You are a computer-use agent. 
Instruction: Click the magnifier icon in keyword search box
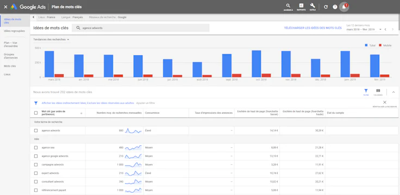pyautogui.click(x=78, y=28)
